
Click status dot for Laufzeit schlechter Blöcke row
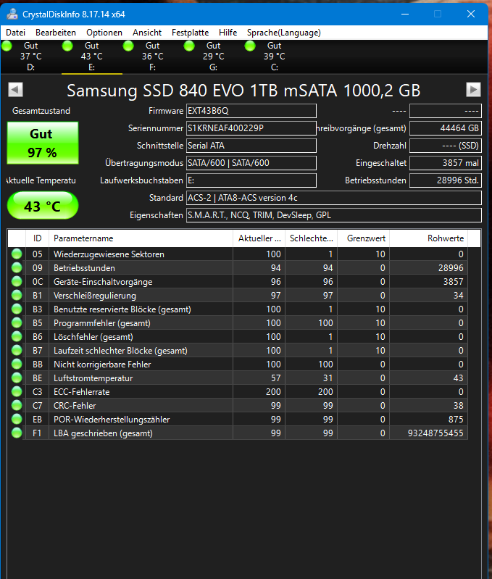17,351
